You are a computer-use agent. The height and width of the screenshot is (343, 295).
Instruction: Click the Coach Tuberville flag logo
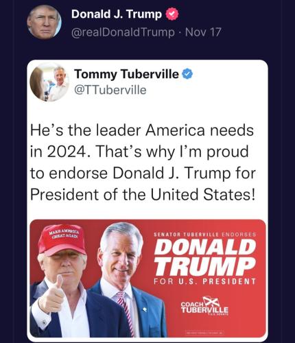(x=204, y=306)
